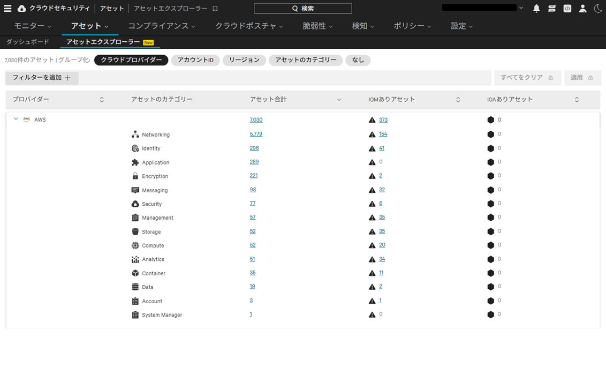The height and width of the screenshot is (375, 606).
Task: Open AWS 373 IOM assets link
Action: pyautogui.click(x=383, y=120)
